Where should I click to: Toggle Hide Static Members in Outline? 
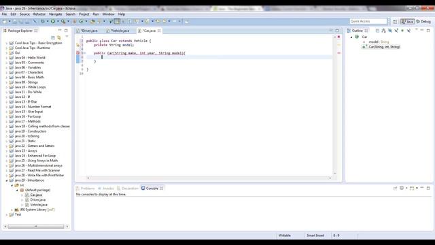point(396,31)
